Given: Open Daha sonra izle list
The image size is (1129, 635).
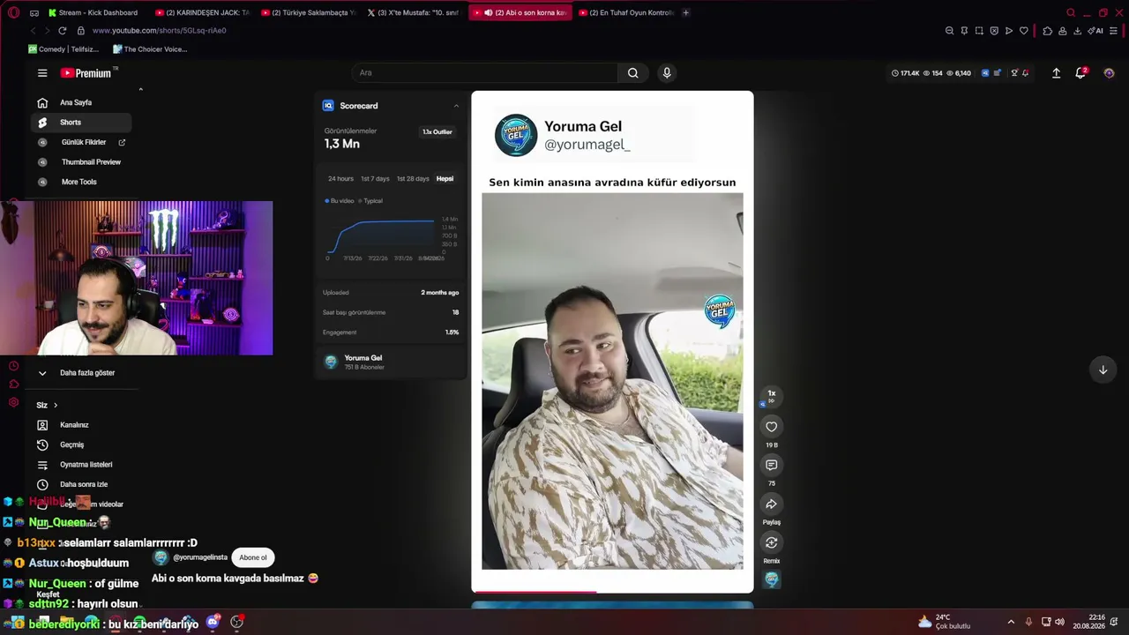Looking at the screenshot, I should click(x=82, y=484).
